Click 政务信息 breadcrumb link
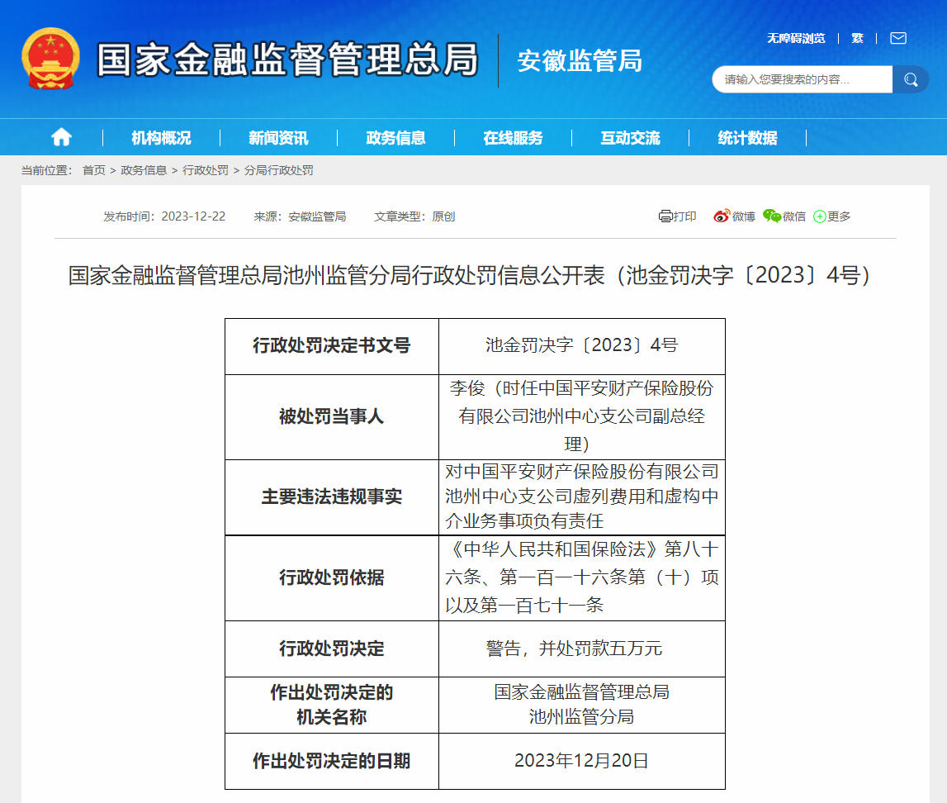947x803 pixels. pyautogui.click(x=144, y=170)
